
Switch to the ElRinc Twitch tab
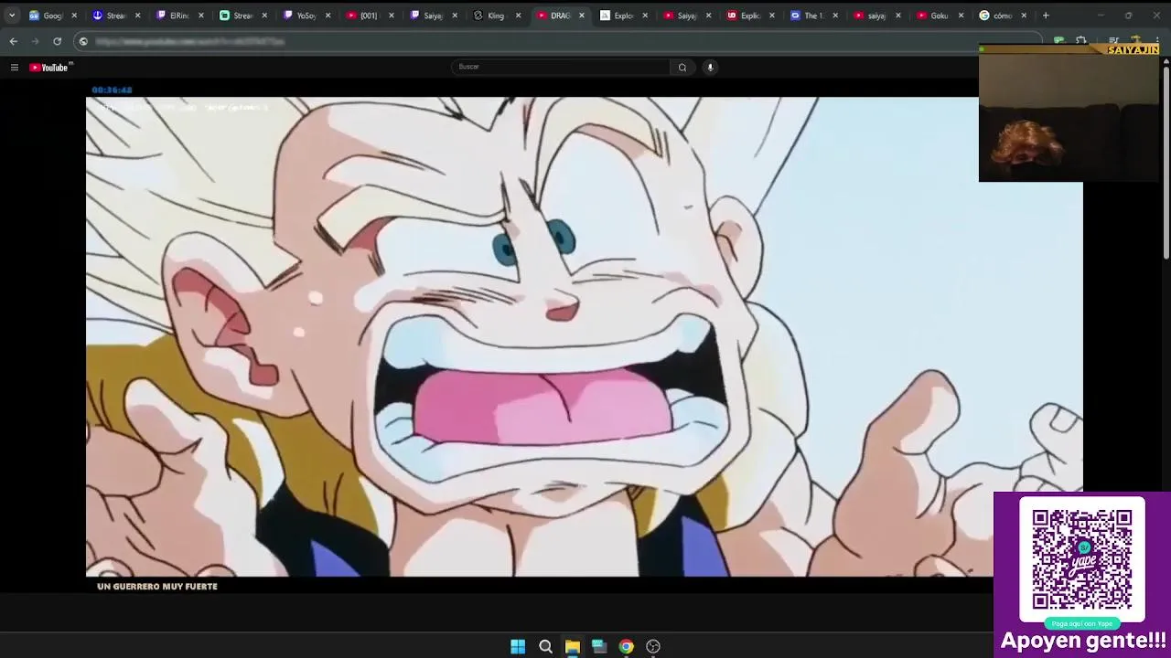179,16
